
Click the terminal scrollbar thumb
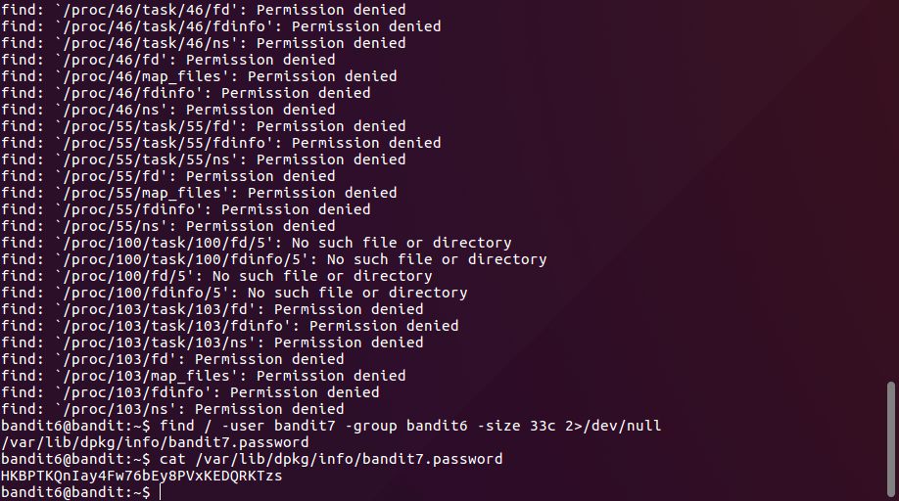click(890, 438)
